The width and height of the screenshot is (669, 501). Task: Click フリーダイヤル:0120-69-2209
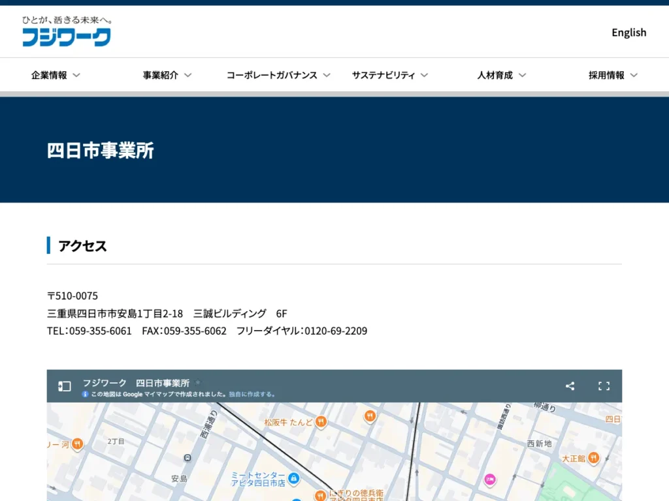point(302,331)
